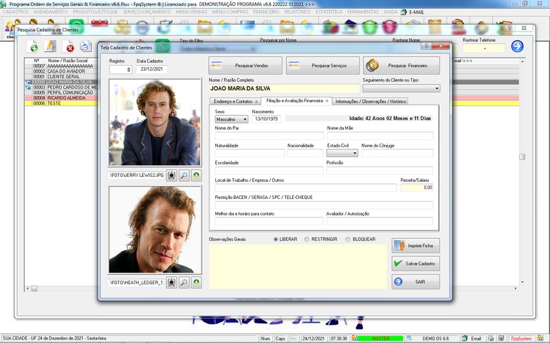
Task: Capture webcam photo for JERRY LEWIS2.JPG
Action: (x=171, y=176)
